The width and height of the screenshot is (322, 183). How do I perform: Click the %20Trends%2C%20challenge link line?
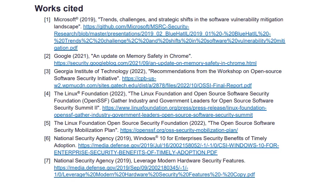tap(169, 41)
